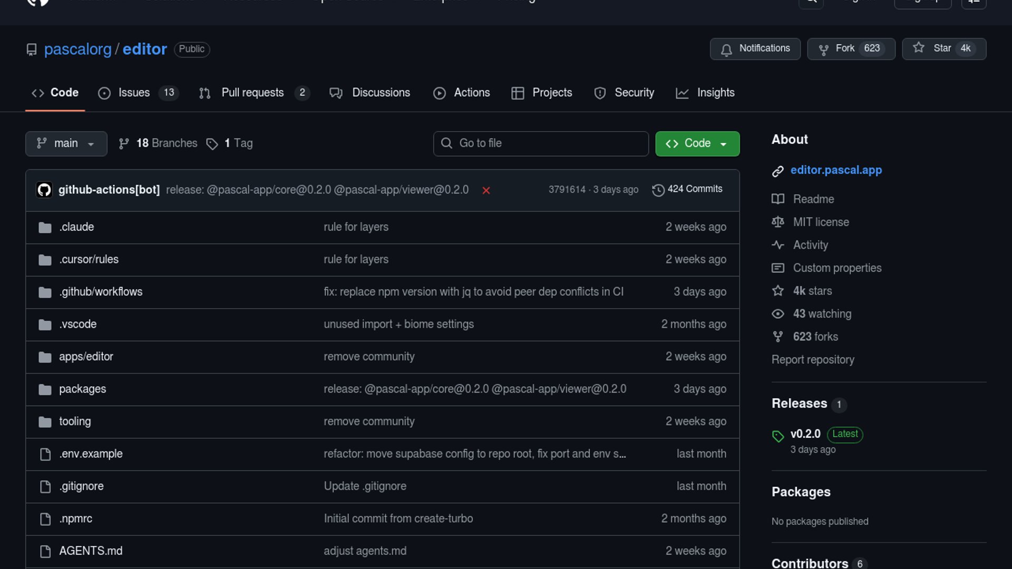
Task: Click the link icon beside editor.pascal.app
Action: click(778, 171)
